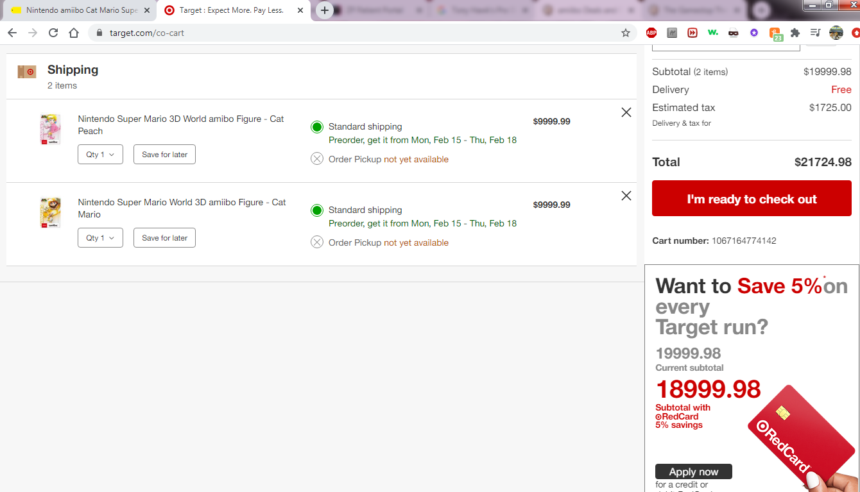This screenshot has height=492, width=860.
Task: Click the Delivery Free text
Action: 841,90
